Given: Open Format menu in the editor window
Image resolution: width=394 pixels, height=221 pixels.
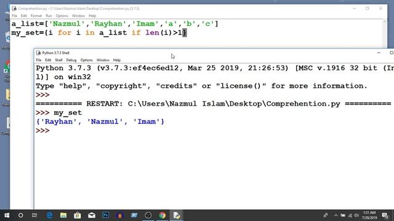Looking at the screenshot, I should (36, 16).
